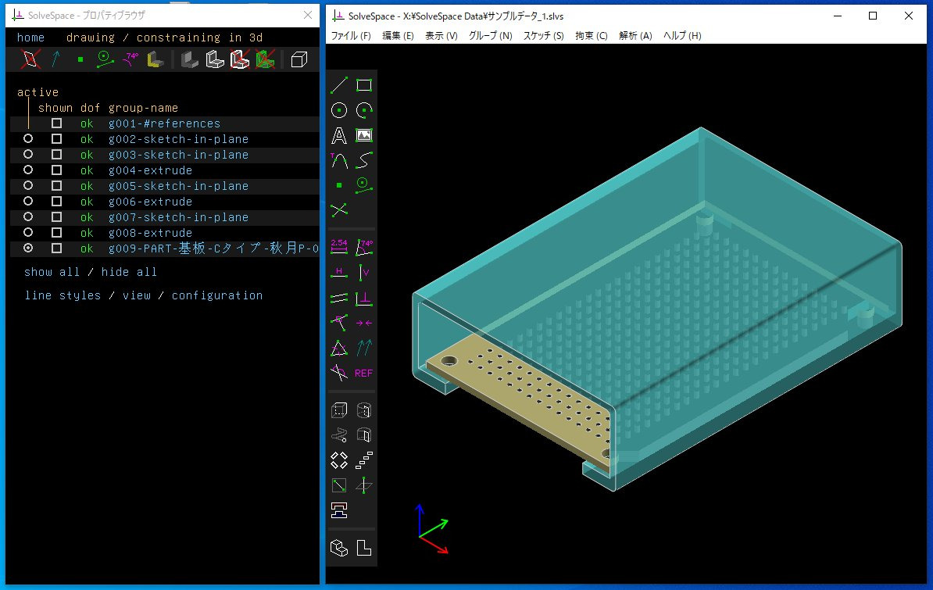Click the step-and-repeat rotating group icon
933x590 pixels.
coord(339,460)
